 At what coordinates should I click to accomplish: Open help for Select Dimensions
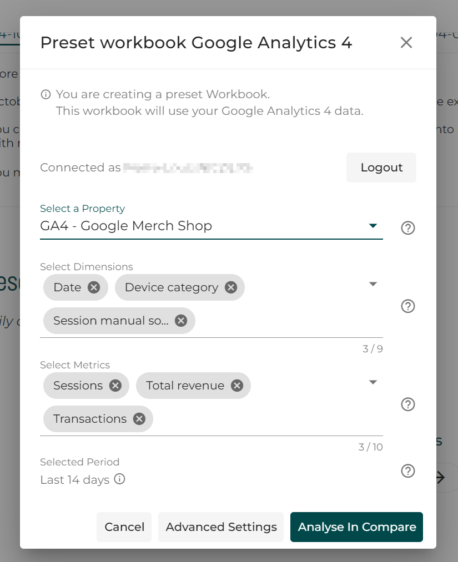(x=408, y=306)
